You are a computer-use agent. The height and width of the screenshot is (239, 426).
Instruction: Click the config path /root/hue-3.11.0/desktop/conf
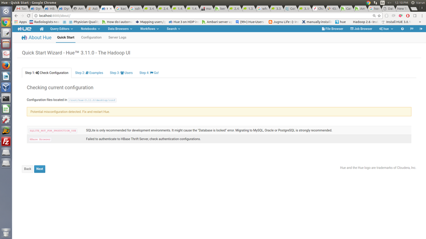point(92,100)
